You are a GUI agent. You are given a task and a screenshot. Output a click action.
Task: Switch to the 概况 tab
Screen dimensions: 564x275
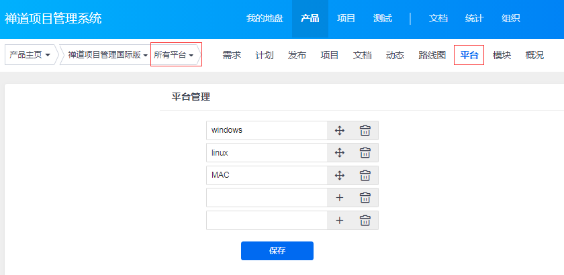pyautogui.click(x=534, y=55)
